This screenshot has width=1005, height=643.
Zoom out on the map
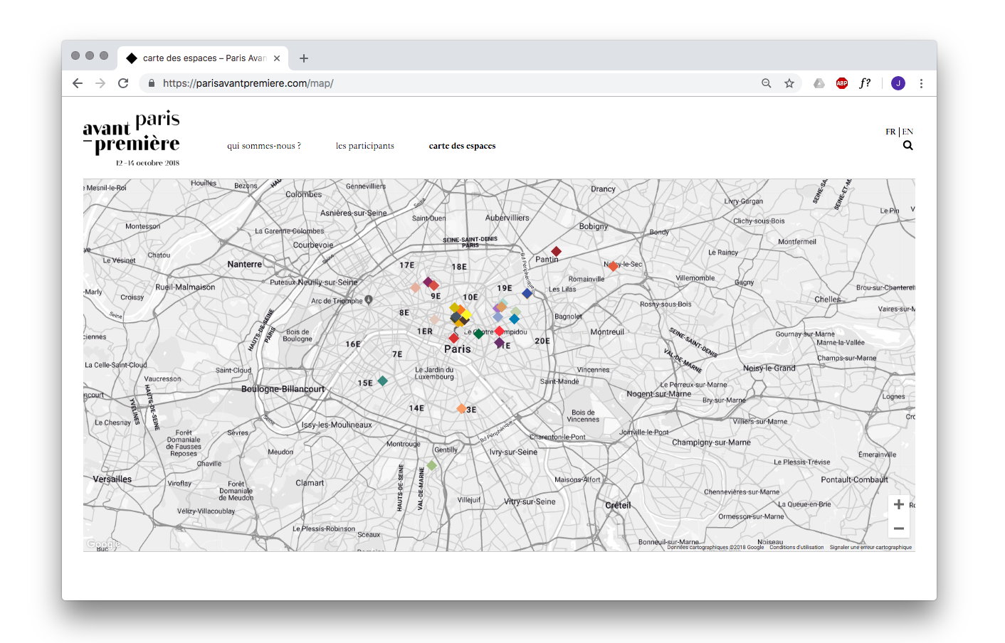pos(898,528)
